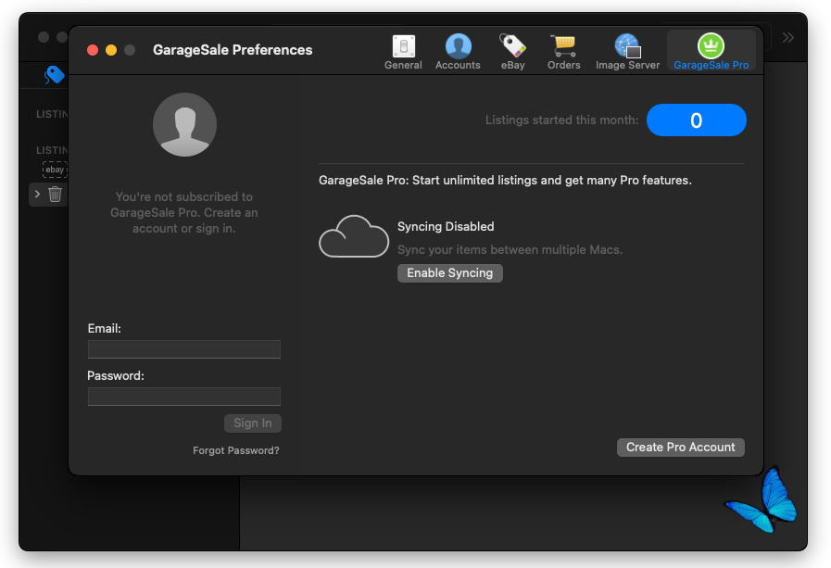Screen dimensions: 831x568
Task: Click the Email input field
Action: coord(184,349)
